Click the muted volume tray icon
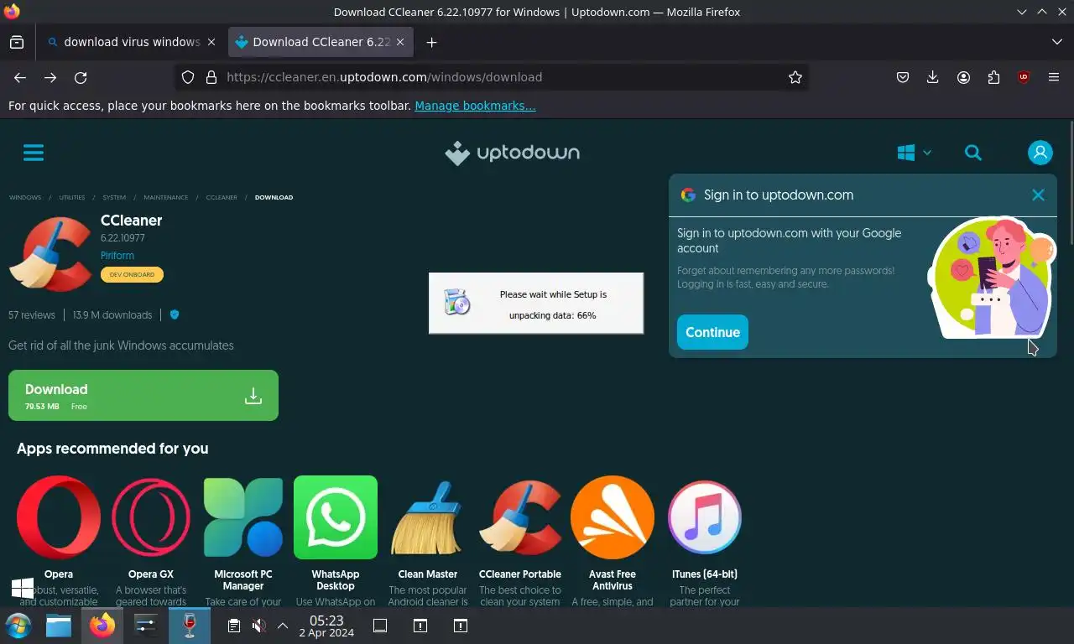 259,626
